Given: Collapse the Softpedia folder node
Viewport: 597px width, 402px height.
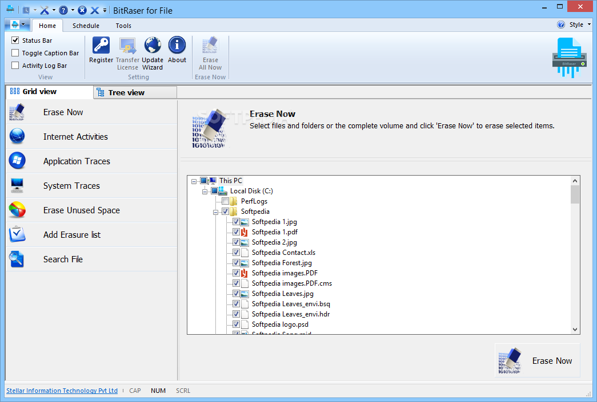Looking at the screenshot, I should click(215, 212).
